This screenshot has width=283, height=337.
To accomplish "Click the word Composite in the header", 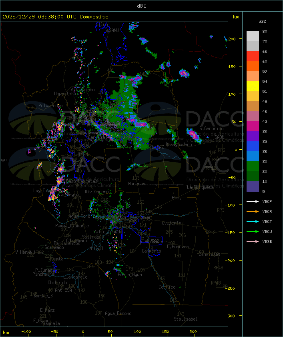I will point(94,17).
